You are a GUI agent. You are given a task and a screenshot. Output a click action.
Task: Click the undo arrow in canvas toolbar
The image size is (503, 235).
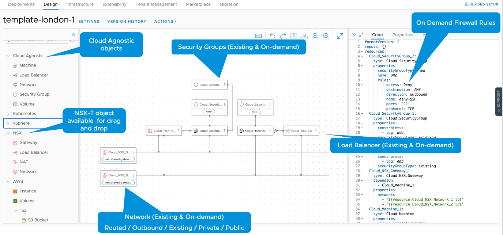(272, 36)
